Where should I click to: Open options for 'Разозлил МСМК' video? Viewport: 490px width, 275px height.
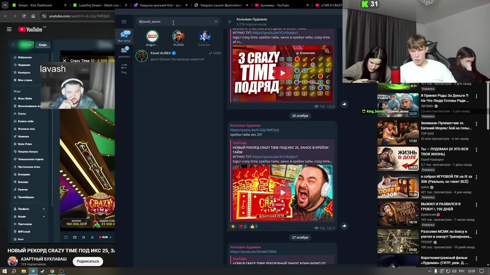point(476,232)
